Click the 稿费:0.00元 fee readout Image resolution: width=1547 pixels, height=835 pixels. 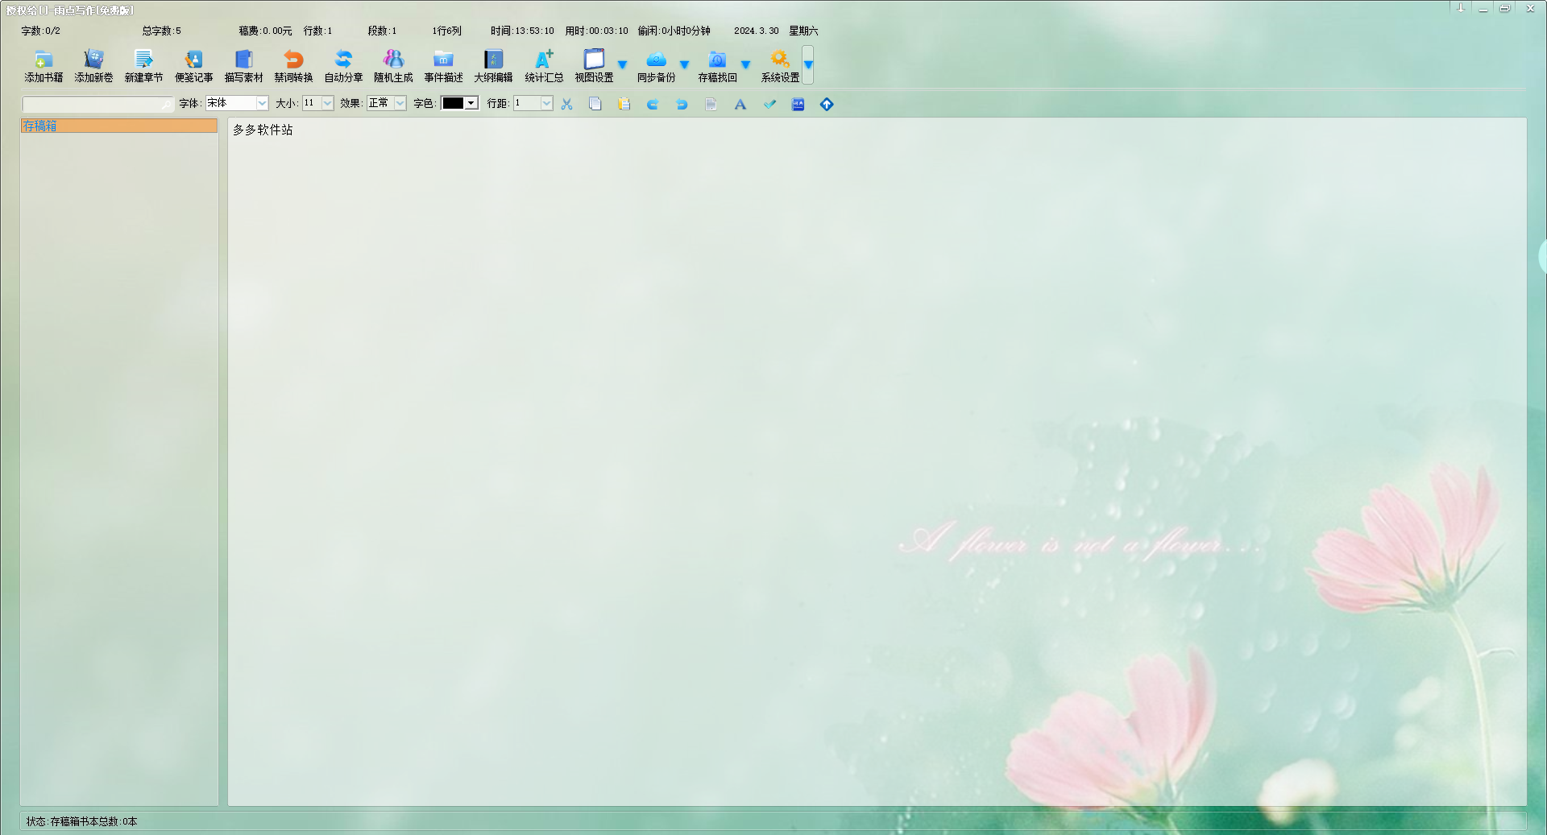click(265, 31)
